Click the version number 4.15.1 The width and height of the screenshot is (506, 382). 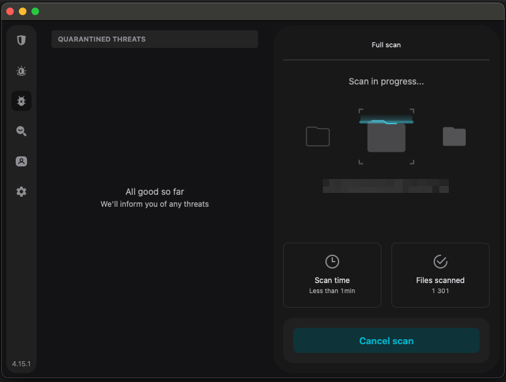pyautogui.click(x=21, y=364)
